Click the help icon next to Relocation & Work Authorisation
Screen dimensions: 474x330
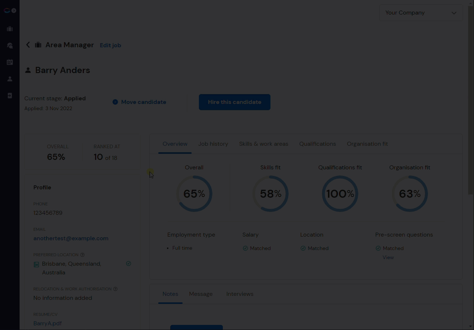[115, 289]
